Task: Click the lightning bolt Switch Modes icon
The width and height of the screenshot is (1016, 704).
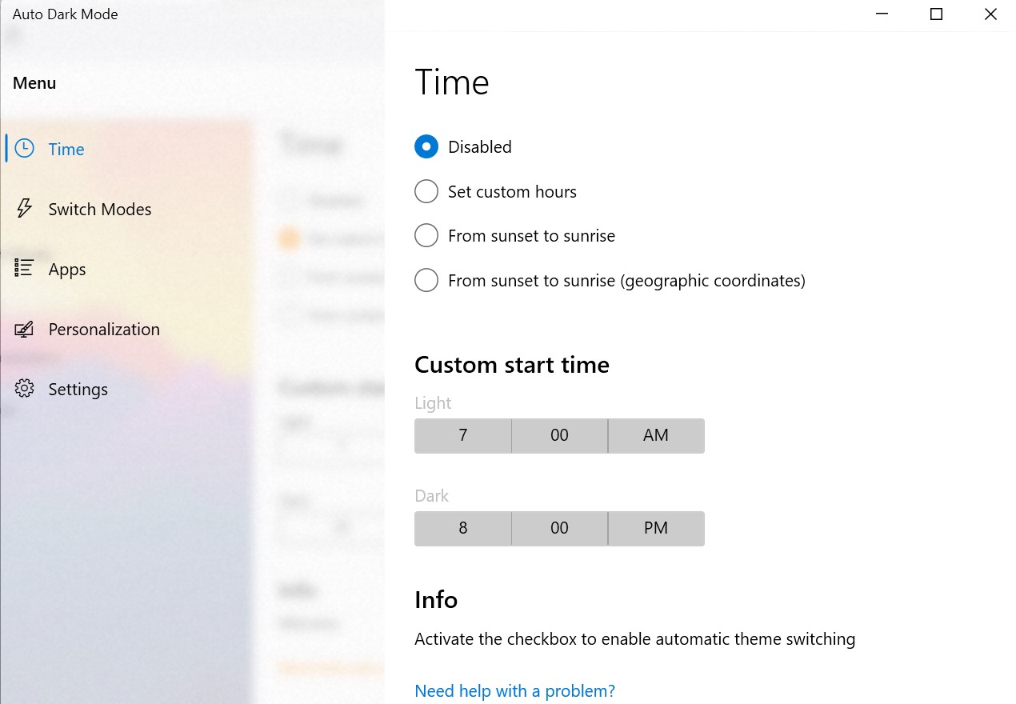Action: tap(25, 209)
